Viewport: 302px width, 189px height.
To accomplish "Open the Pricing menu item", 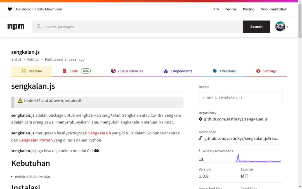I will [248, 9].
